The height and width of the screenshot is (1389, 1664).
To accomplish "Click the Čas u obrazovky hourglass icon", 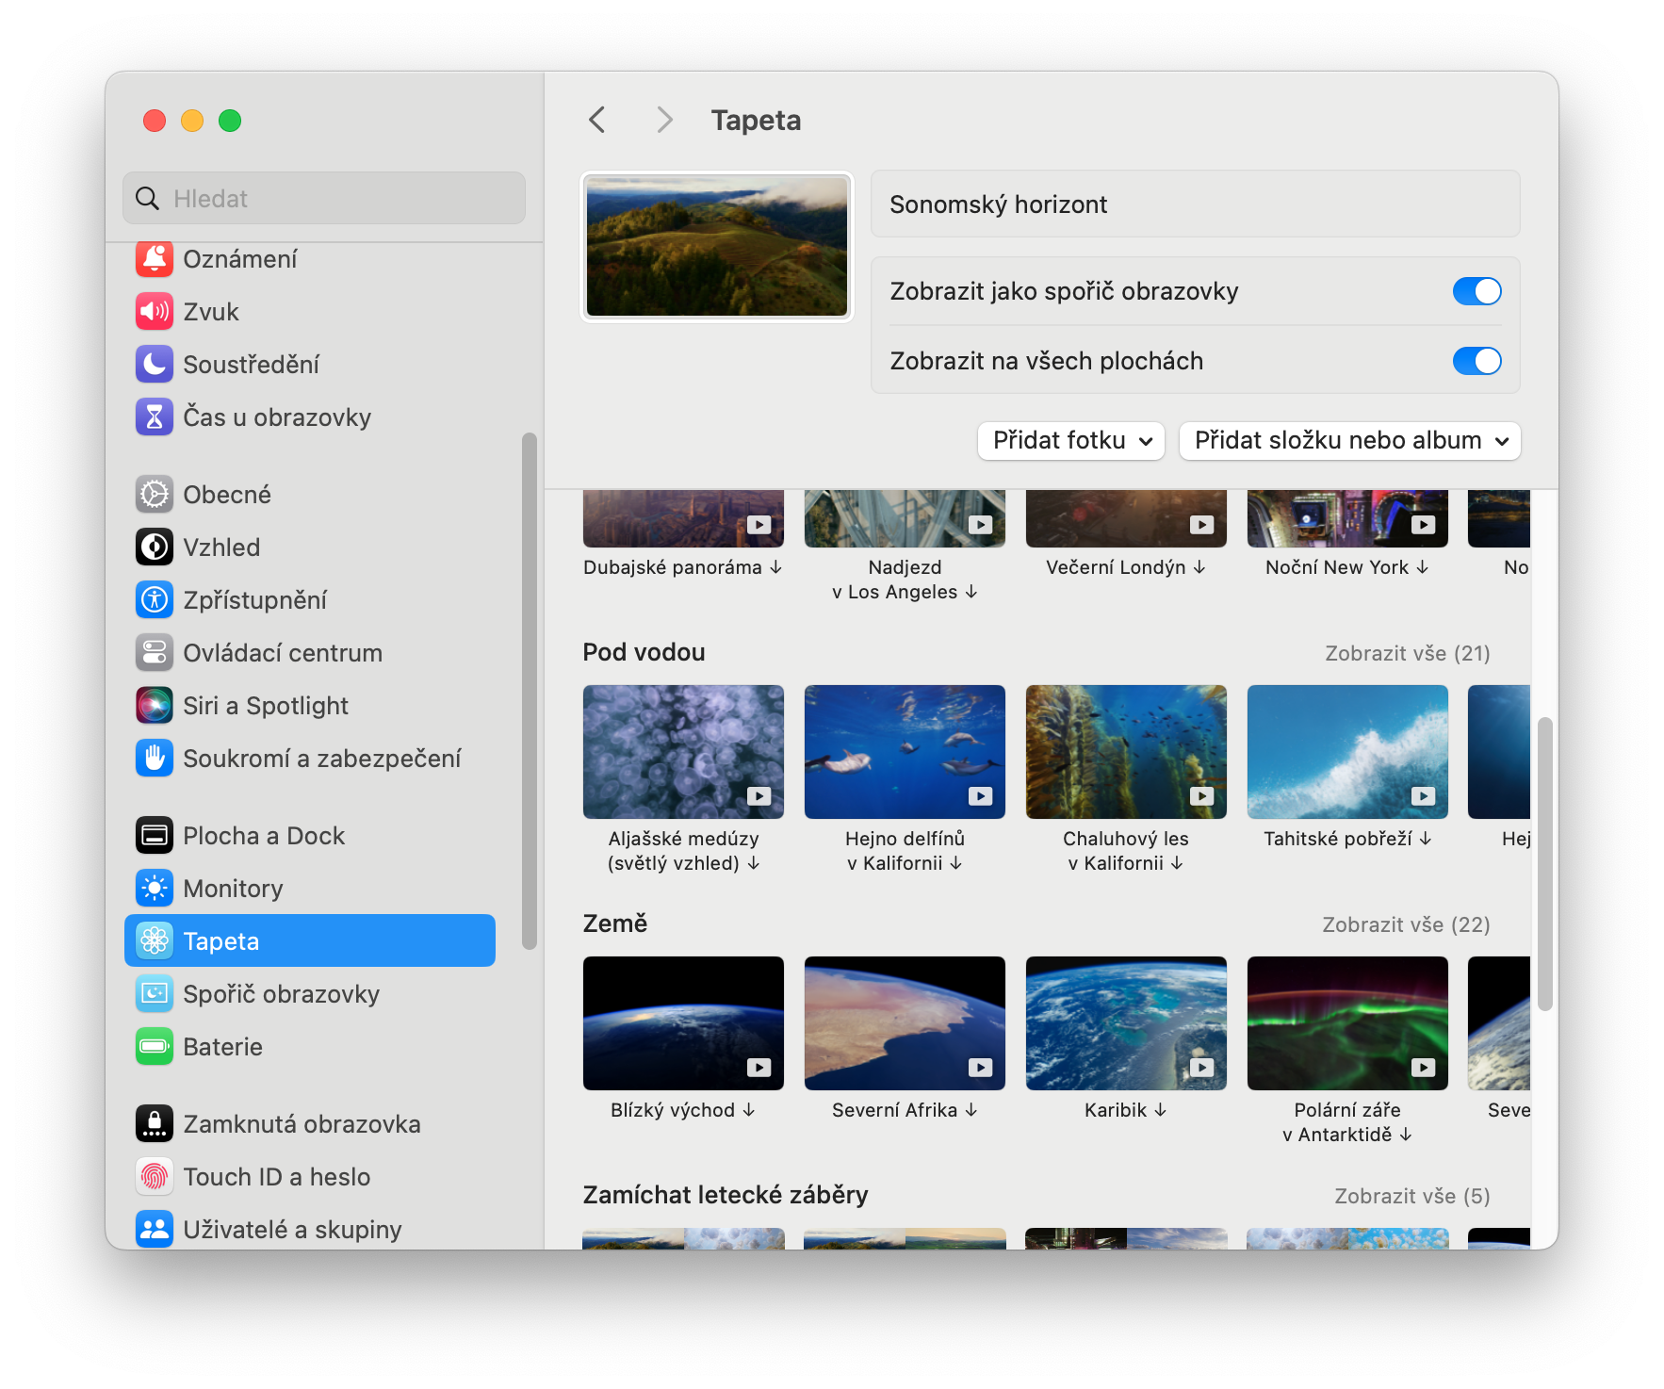I will tap(155, 417).
